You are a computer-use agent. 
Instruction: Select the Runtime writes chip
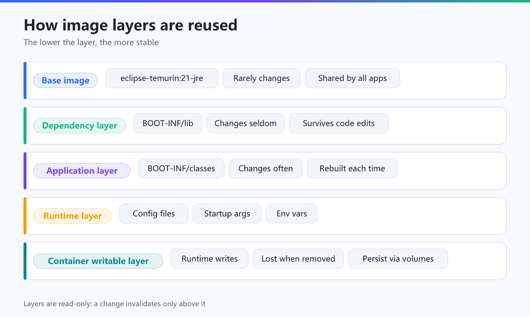[210, 259]
